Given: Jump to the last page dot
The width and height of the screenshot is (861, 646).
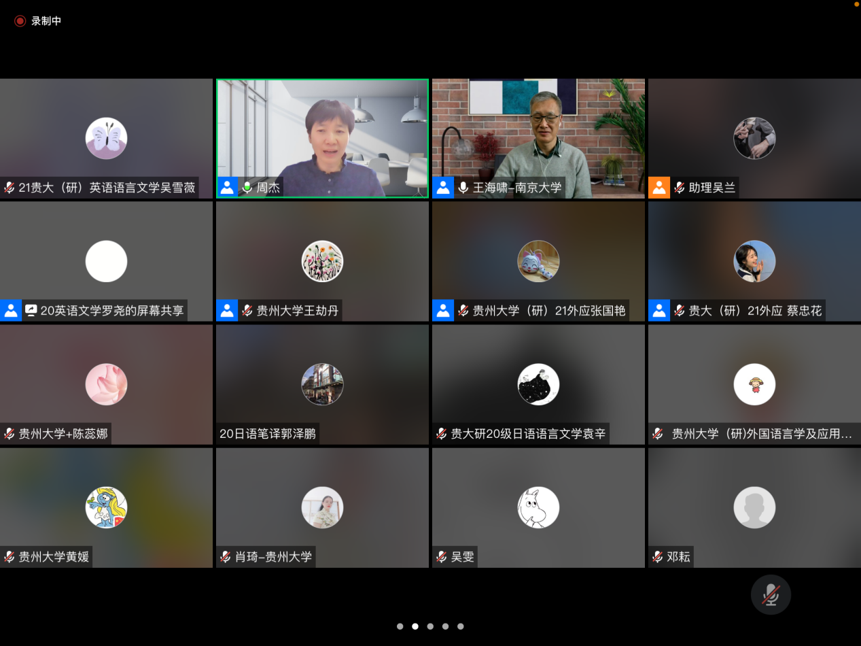Looking at the screenshot, I should (461, 626).
